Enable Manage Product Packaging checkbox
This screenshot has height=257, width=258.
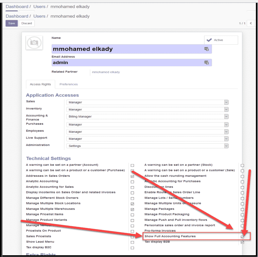pos(242,215)
